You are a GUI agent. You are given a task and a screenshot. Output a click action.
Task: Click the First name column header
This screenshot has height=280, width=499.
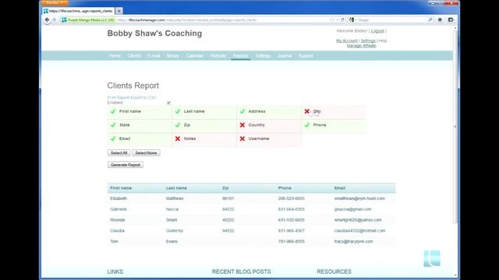pos(121,188)
